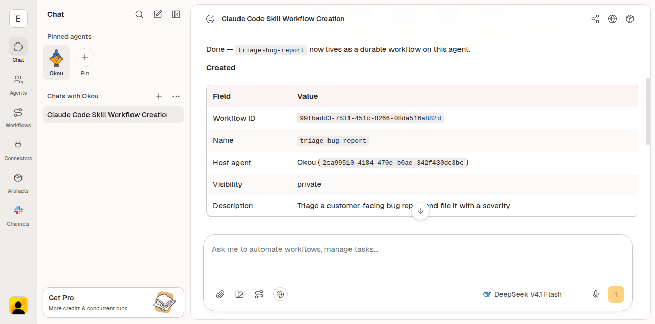
Task: Start voice input with microphone
Action: (596, 294)
